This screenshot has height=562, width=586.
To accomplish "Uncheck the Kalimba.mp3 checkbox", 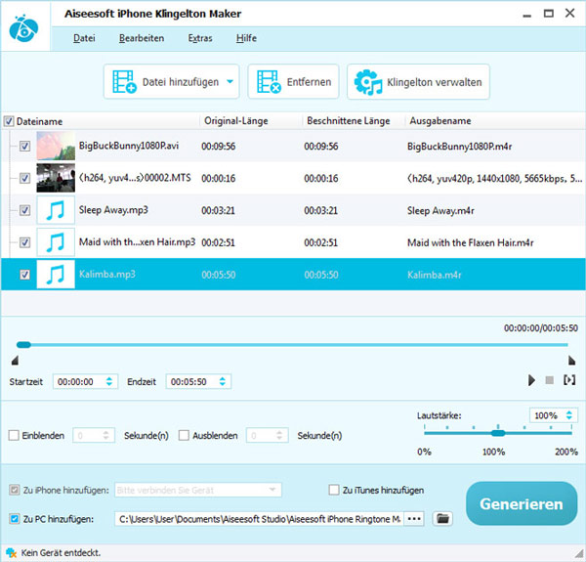I will click(24, 275).
